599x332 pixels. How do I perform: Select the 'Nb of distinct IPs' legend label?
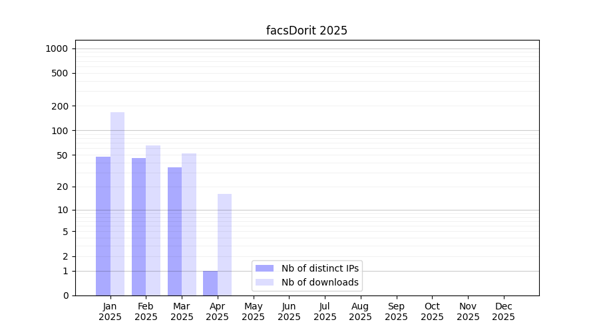319,268
